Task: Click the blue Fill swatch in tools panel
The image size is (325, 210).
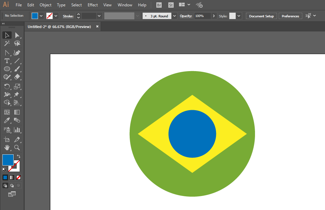Action: [x=8, y=160]
